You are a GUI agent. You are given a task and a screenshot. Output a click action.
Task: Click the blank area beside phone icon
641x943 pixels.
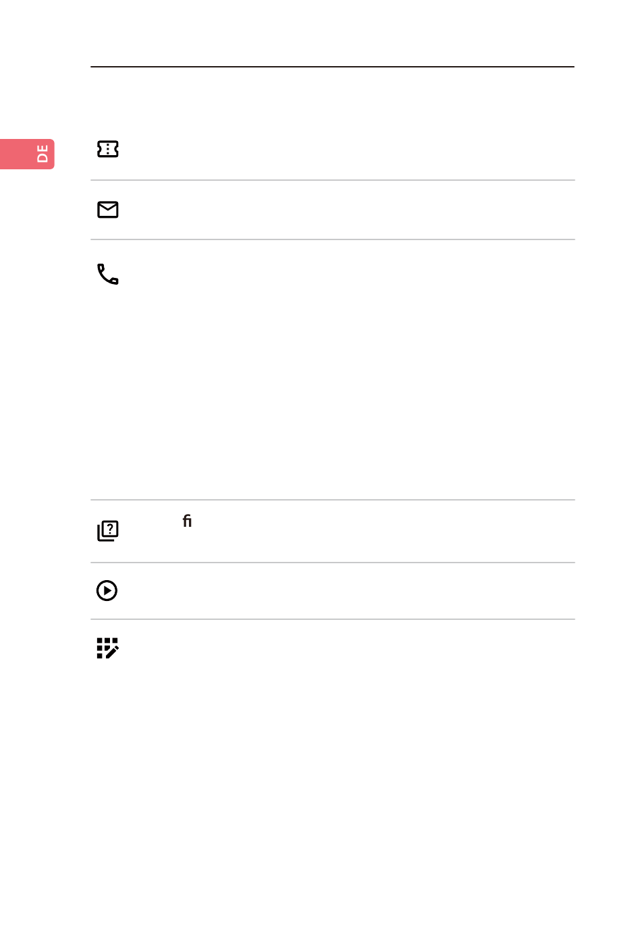point(333,370)
